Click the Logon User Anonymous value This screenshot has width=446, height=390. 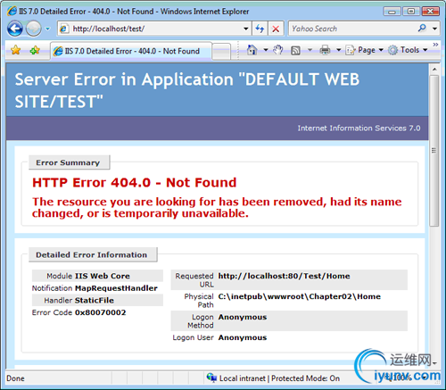(243, 337)
